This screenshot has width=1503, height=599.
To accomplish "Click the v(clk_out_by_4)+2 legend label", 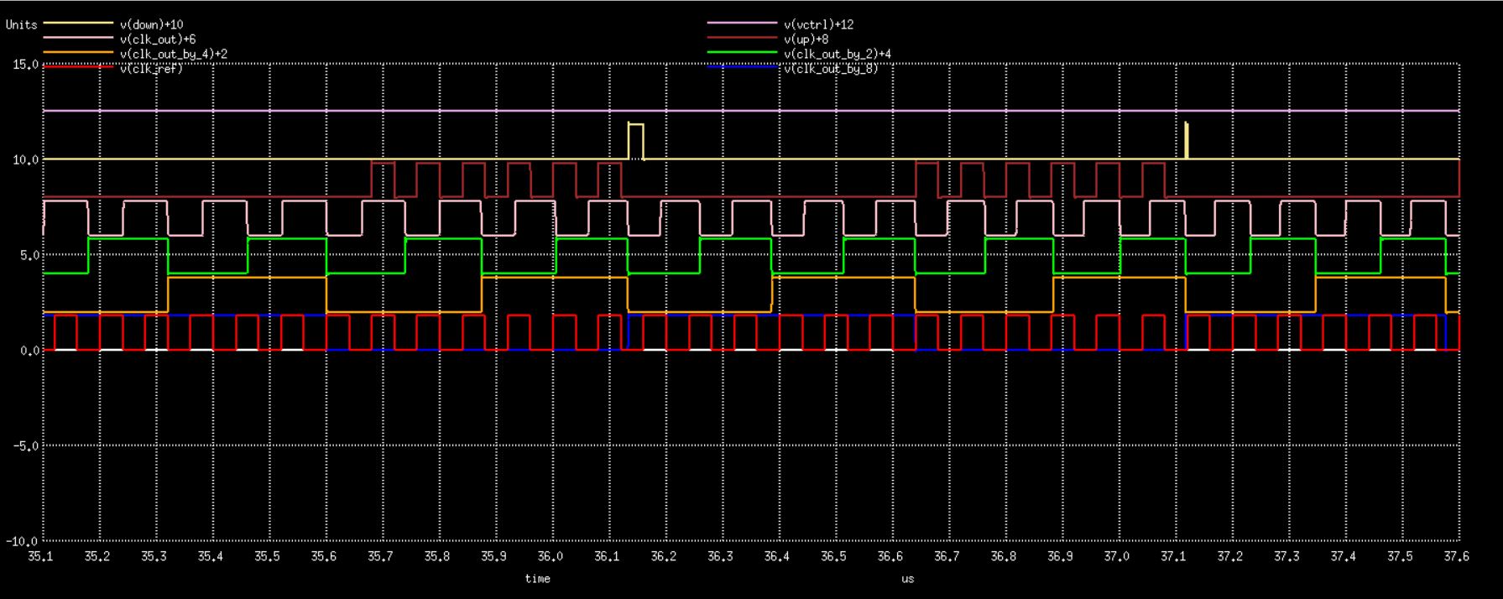I will [x=173, y=54].
